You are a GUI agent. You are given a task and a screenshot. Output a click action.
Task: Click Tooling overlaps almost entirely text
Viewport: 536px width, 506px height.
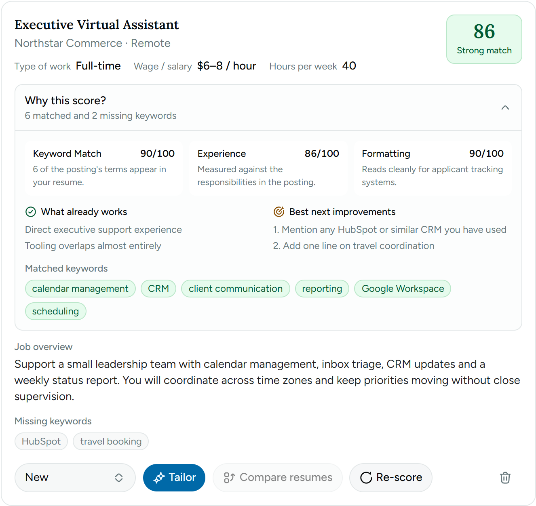click(x=93, y=246)
